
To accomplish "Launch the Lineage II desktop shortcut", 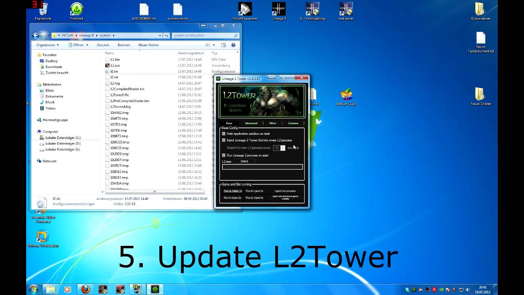I will pos(279,11).
